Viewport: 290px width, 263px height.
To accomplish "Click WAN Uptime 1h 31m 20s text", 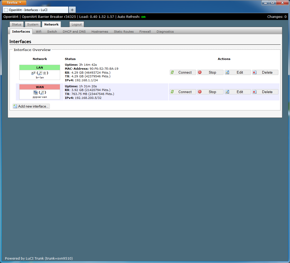I will click(81, 86).
